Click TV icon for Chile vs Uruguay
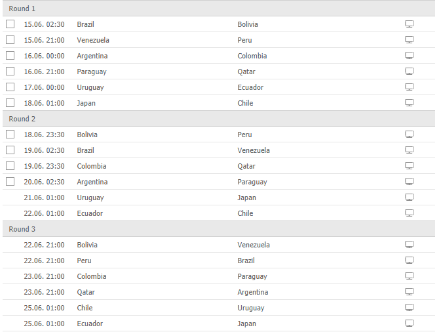 coord(409,308)
